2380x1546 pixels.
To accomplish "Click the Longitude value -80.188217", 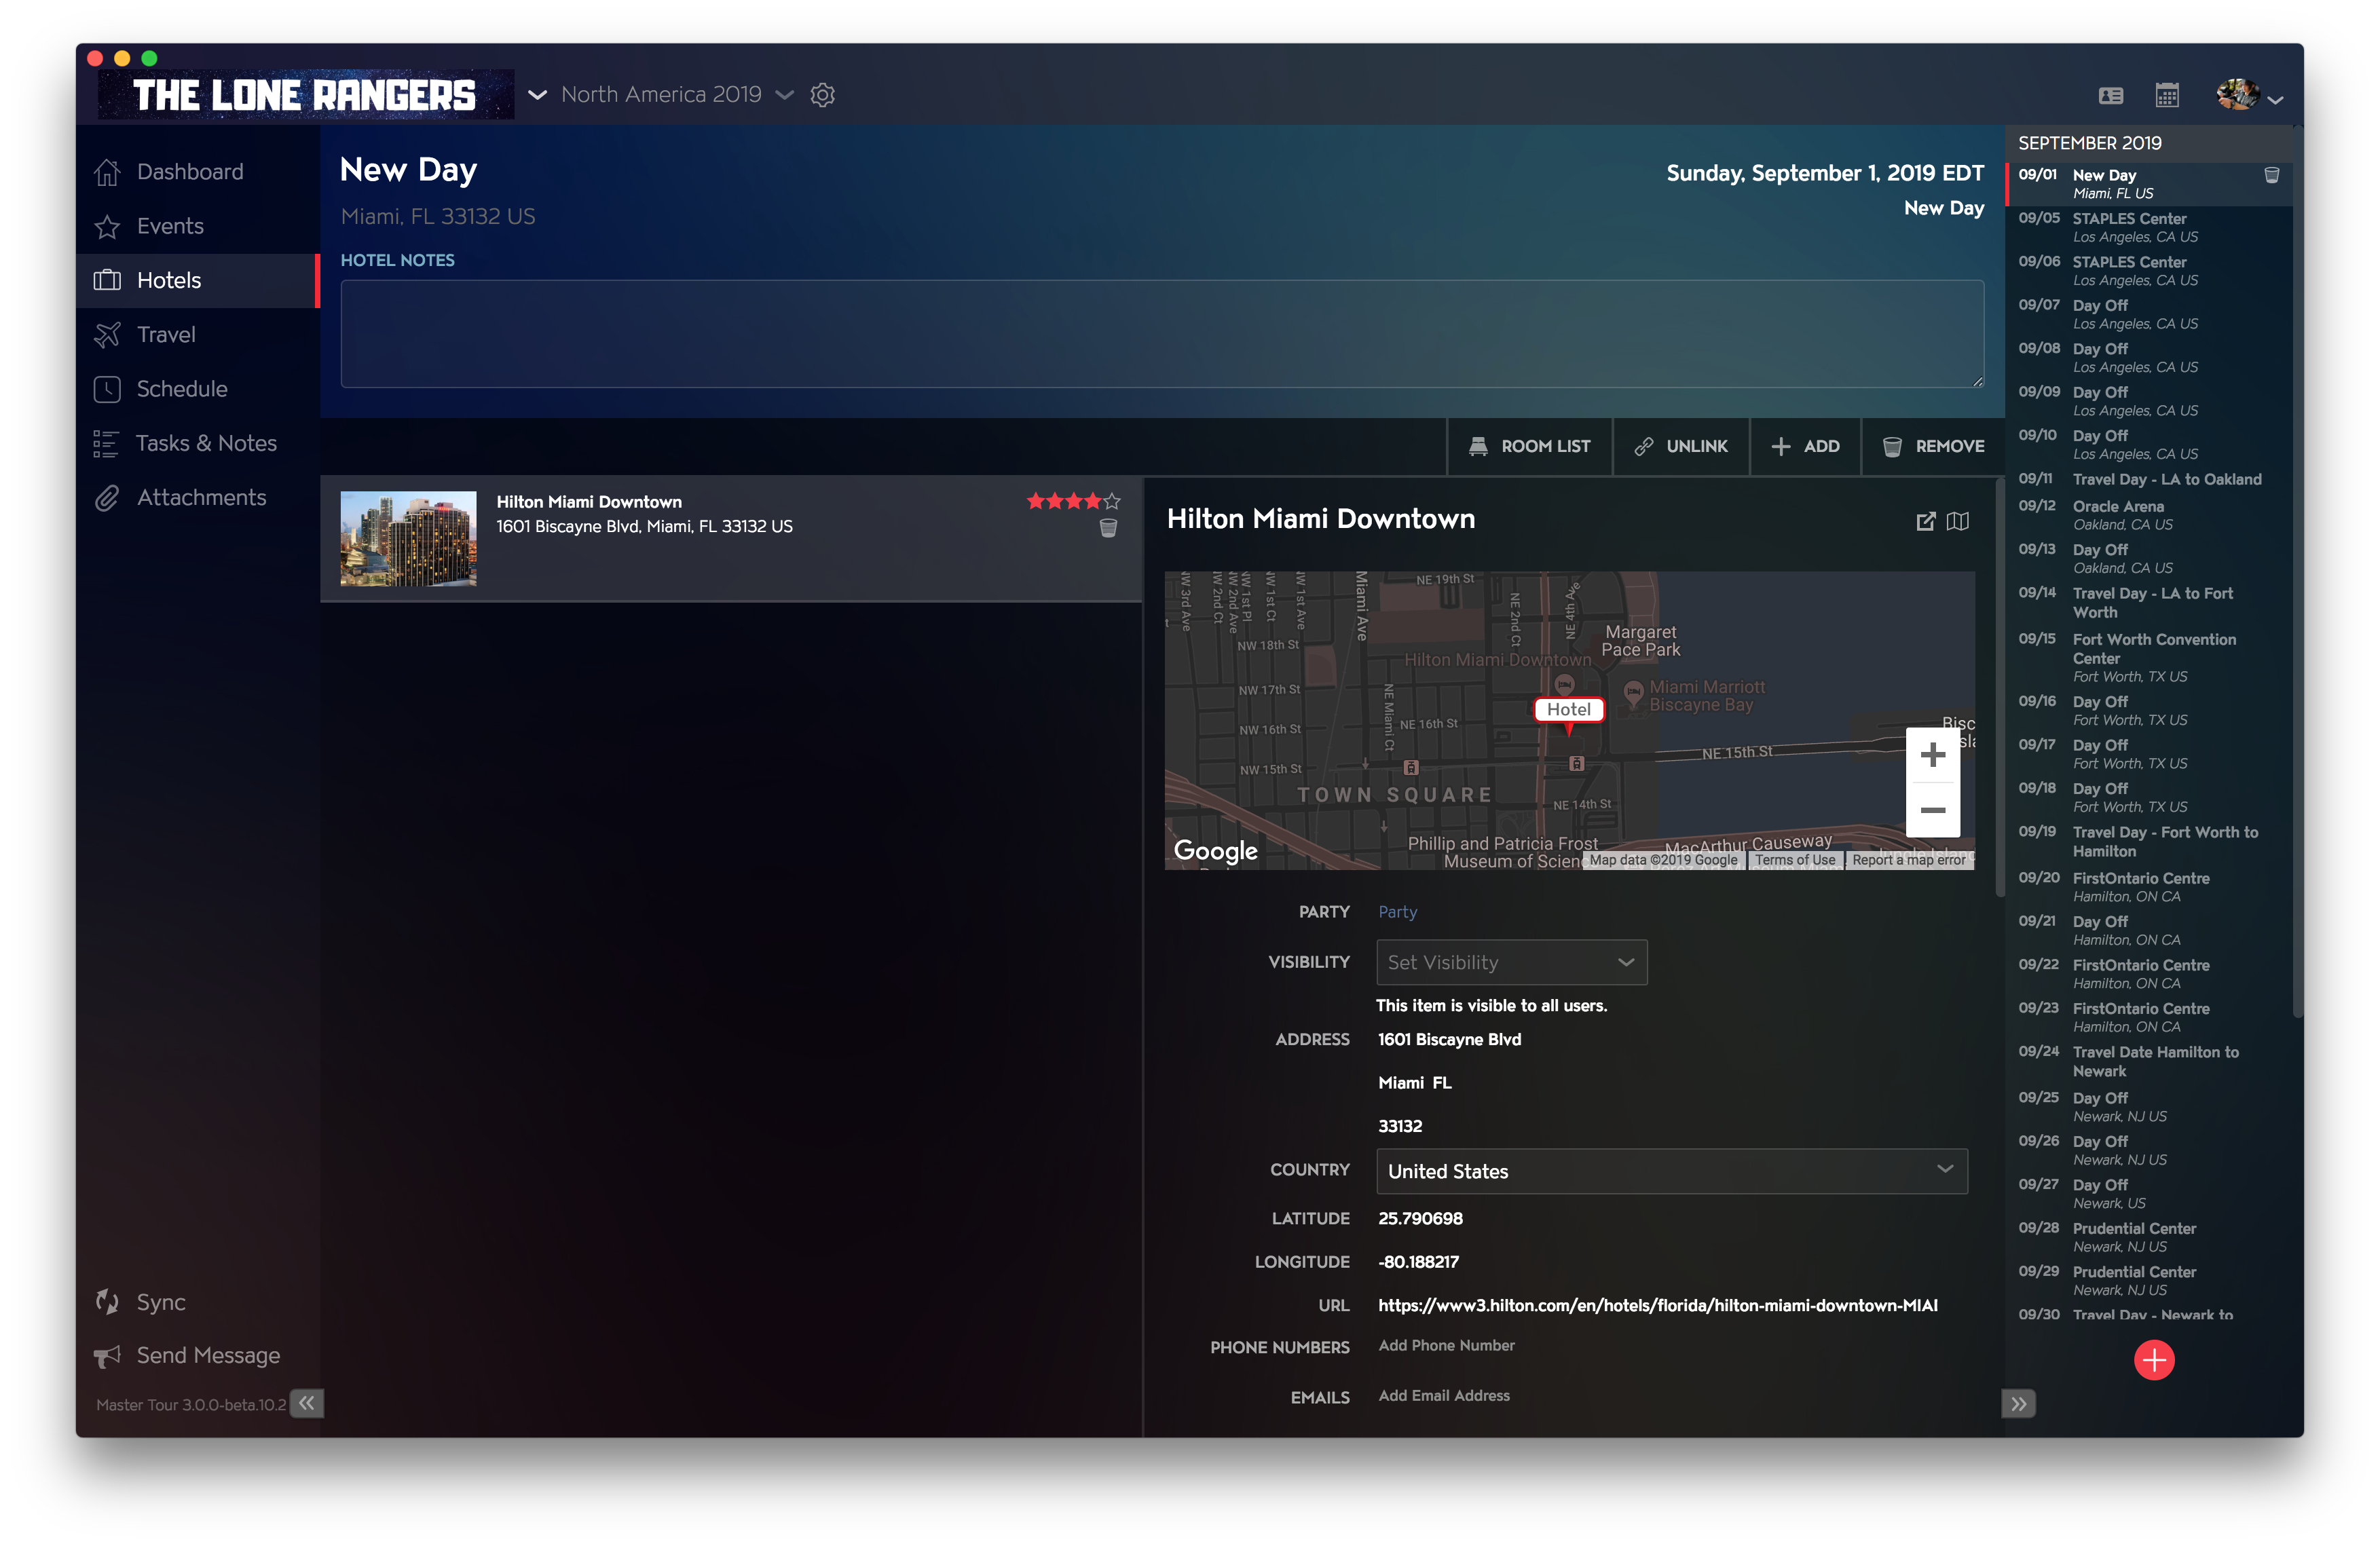I will point(1418,1262).
